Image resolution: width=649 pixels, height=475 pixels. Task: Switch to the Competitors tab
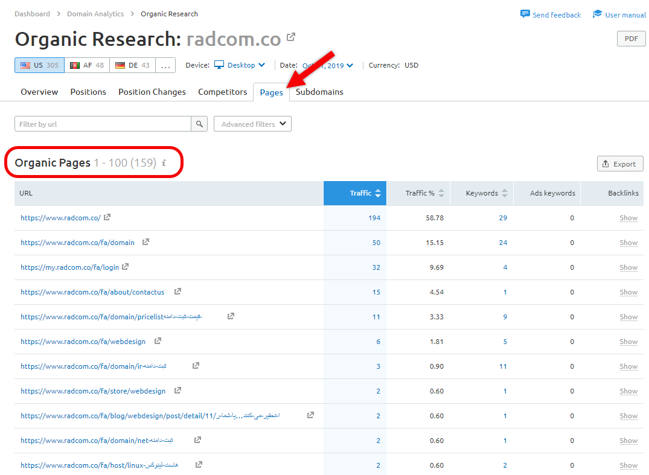coord(222,92)
